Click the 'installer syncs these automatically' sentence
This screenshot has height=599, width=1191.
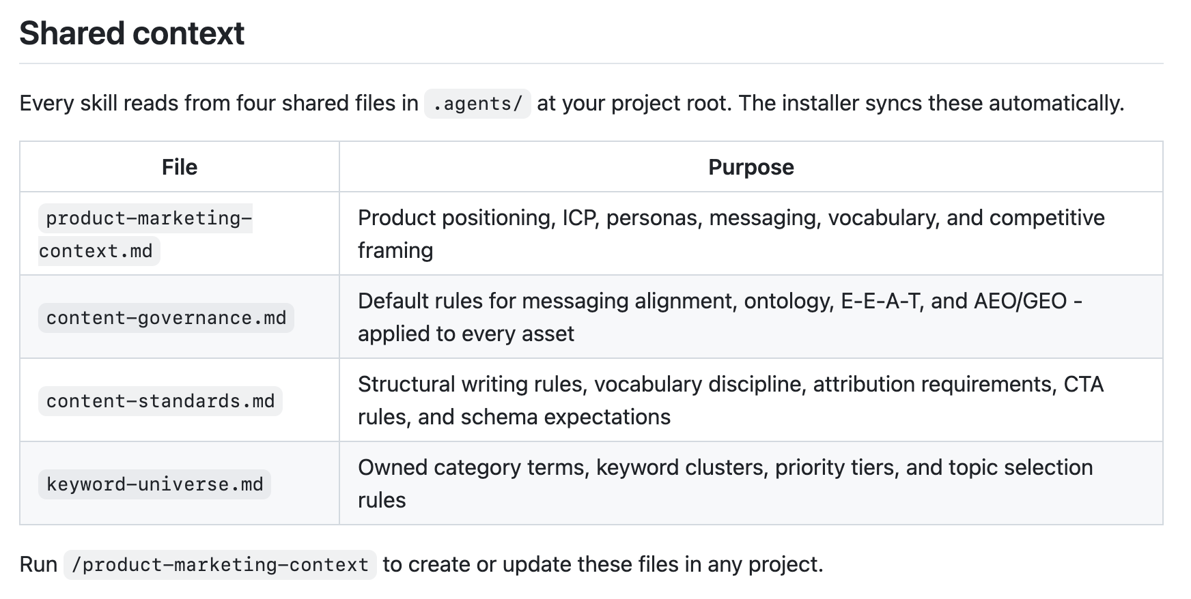pos(931,103)
